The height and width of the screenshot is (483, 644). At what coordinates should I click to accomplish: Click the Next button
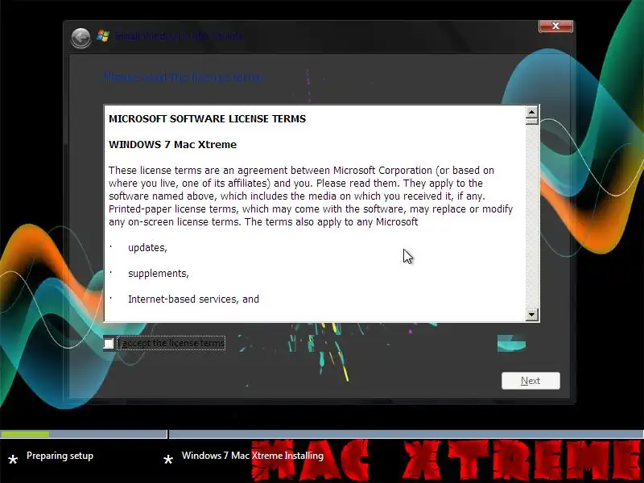[530, 381]
